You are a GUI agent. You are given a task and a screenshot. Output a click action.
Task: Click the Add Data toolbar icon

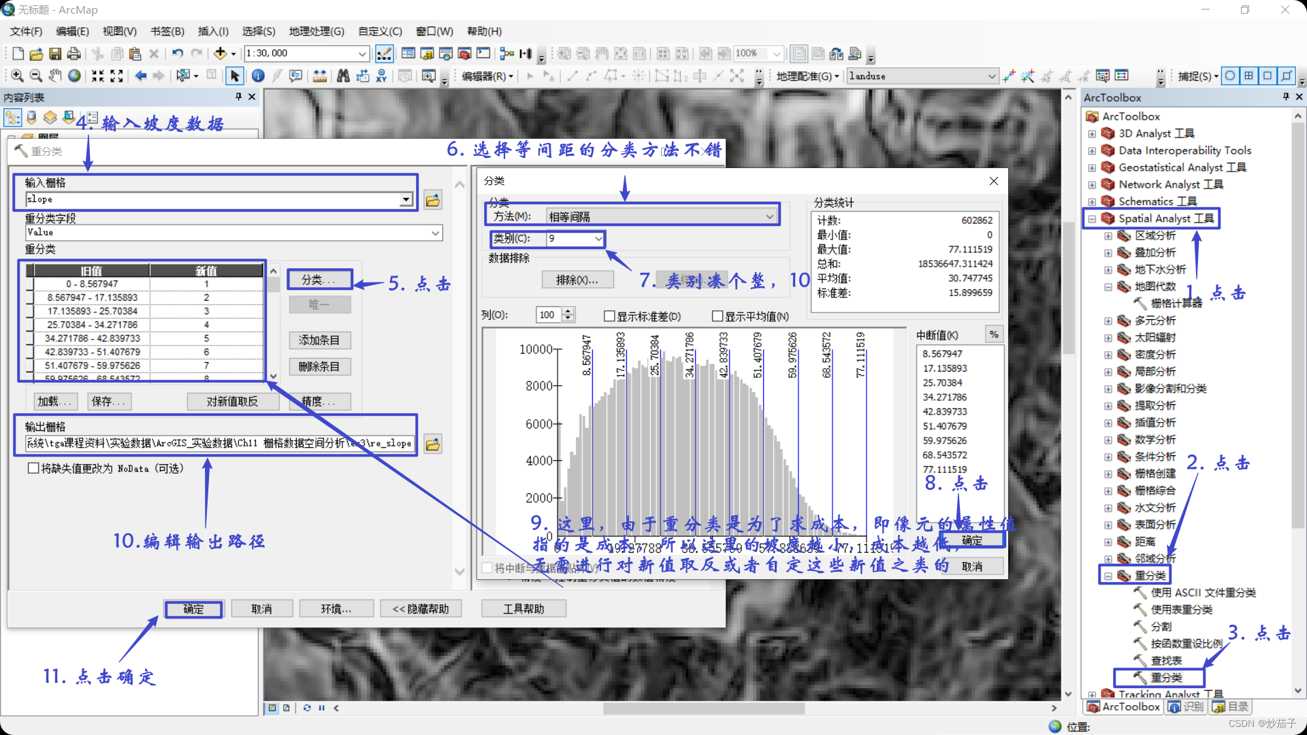(x=220, y=53)
